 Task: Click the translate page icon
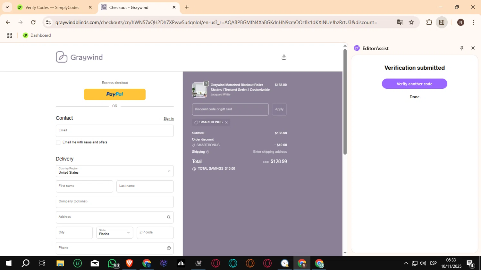[x=400, y=22]
